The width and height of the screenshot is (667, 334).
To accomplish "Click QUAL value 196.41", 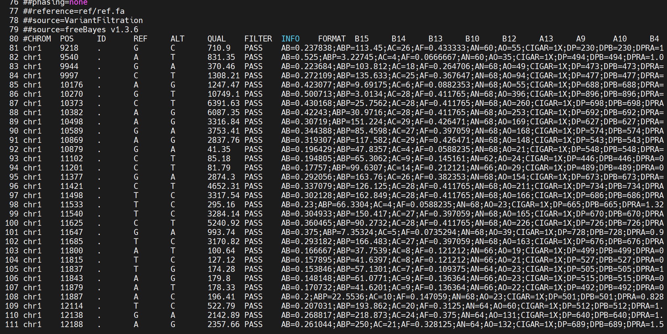I will click(221, 297).
